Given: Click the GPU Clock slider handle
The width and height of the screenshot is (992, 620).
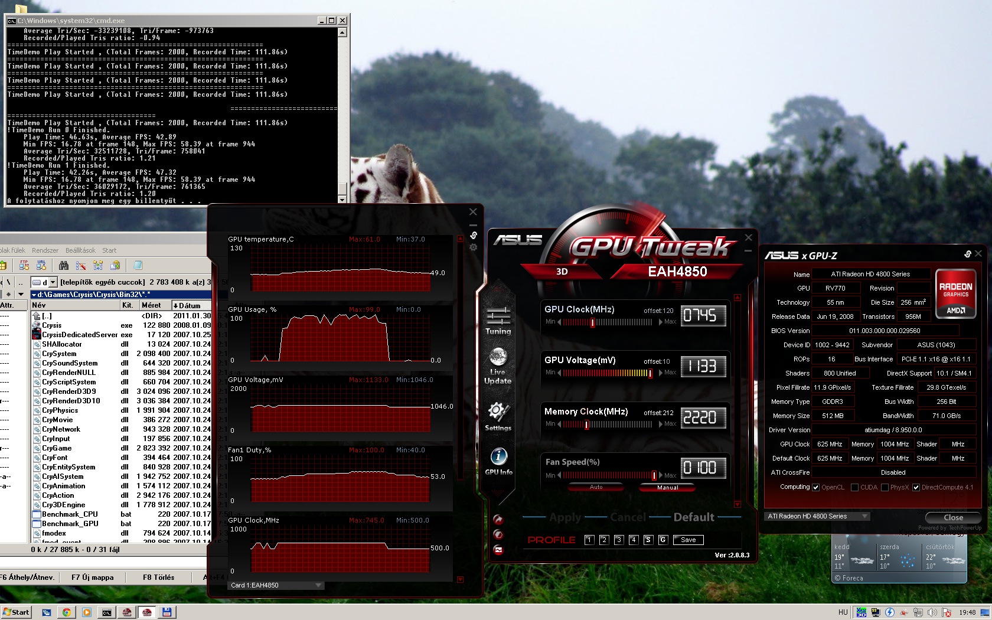Looking at the screenshot, I should point(592,322).
